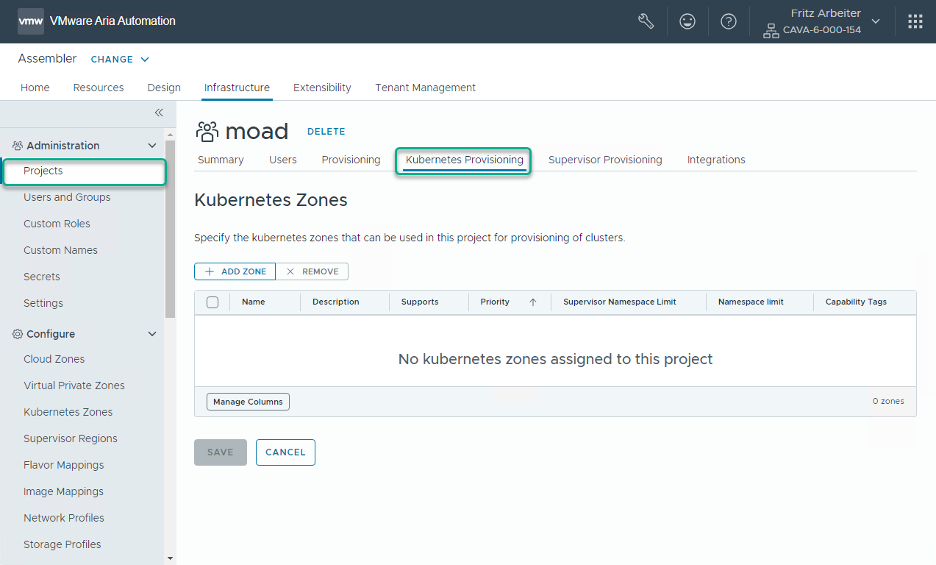936x565 pixels.
Task: Open Image Mappings
Action: pos(63,491)
